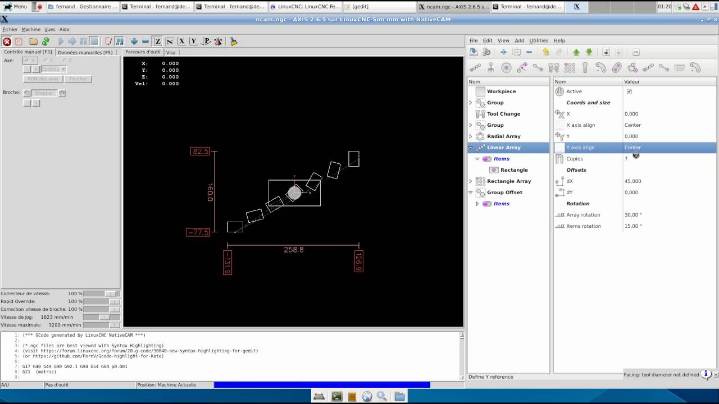Expand the Rectangle Array node

point(471,181)
